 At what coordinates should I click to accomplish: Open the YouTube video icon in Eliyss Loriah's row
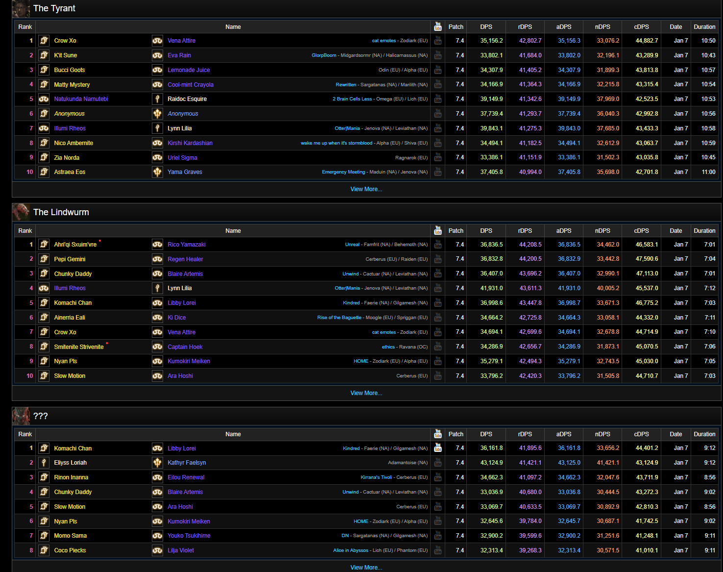438,463
